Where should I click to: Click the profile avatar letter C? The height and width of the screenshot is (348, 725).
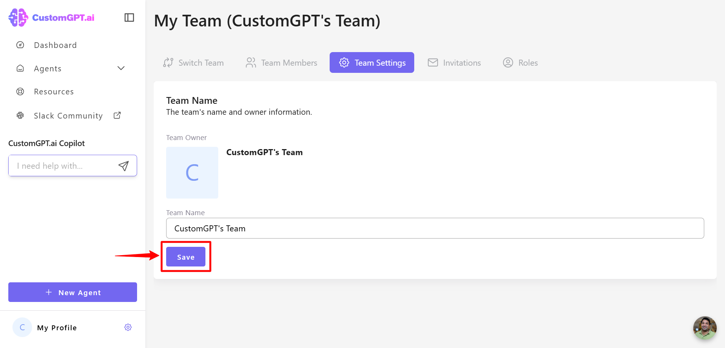point(22,327)
